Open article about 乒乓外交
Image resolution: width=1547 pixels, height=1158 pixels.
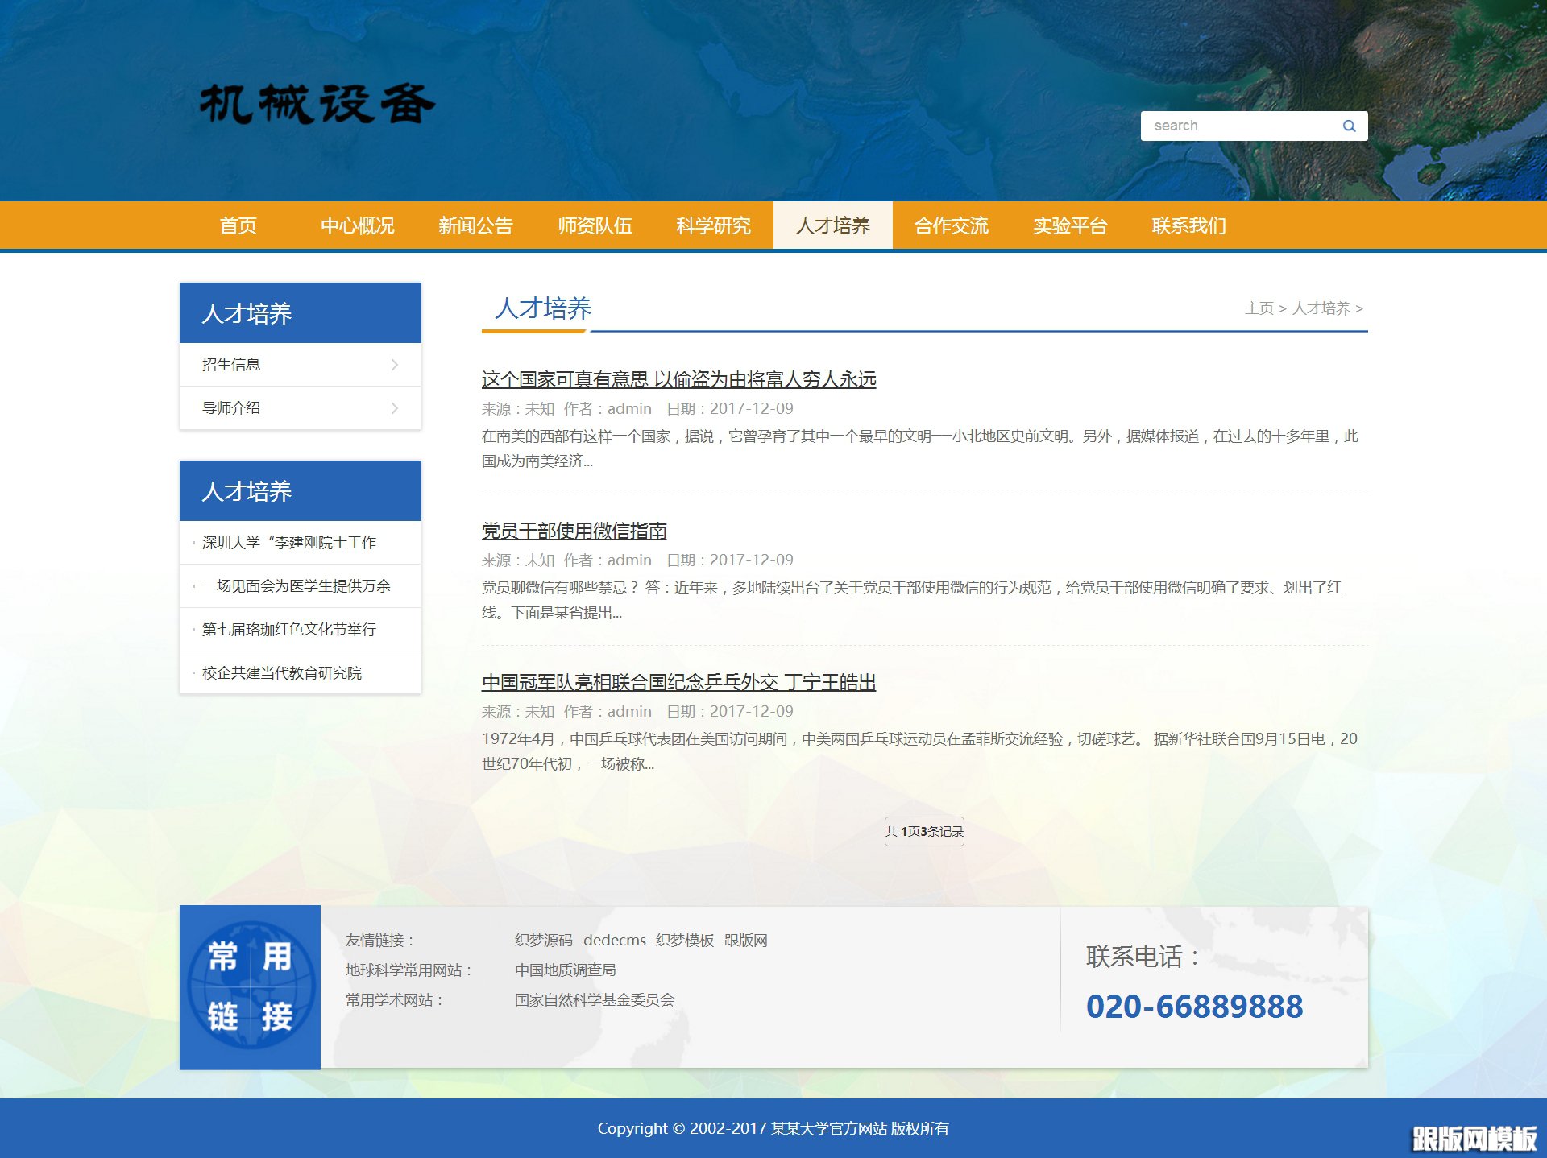pyautogui.click(x=679, y=682)
